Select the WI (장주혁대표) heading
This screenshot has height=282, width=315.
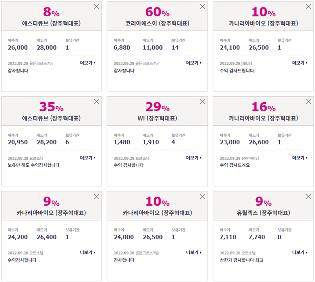click(157, 118)
